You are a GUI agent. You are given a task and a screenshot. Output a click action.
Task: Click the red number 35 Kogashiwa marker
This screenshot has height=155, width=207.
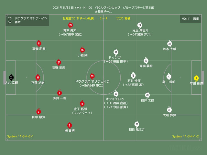(82, 50)
